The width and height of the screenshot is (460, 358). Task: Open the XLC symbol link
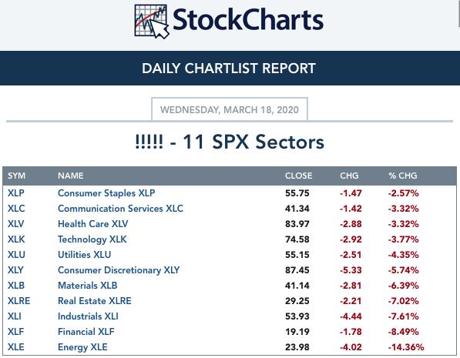[x=16, y=209]
